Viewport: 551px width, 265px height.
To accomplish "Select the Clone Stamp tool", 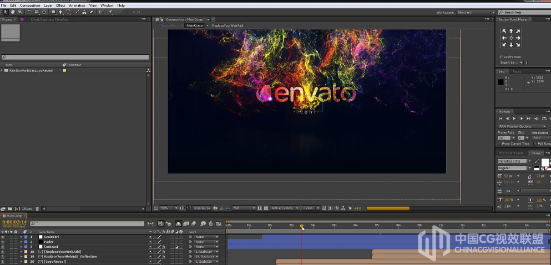I will tap(84, 12).
